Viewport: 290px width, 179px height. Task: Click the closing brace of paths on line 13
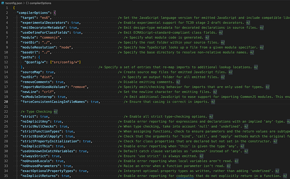[22, 67]
